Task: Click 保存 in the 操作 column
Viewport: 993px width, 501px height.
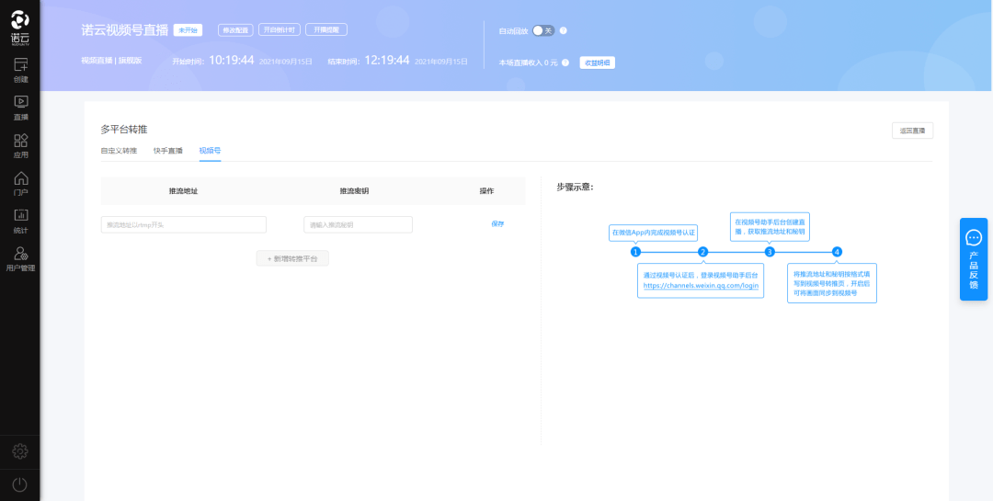Action: point(497,224)
